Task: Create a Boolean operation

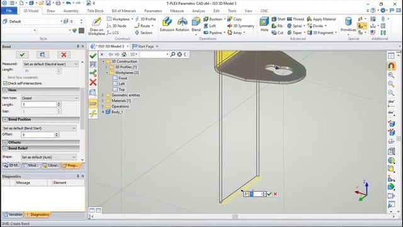Action: point(213,19)
